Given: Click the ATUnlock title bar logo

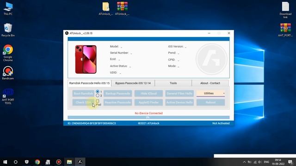Looking at the screenshot, I should coord(67,33).
